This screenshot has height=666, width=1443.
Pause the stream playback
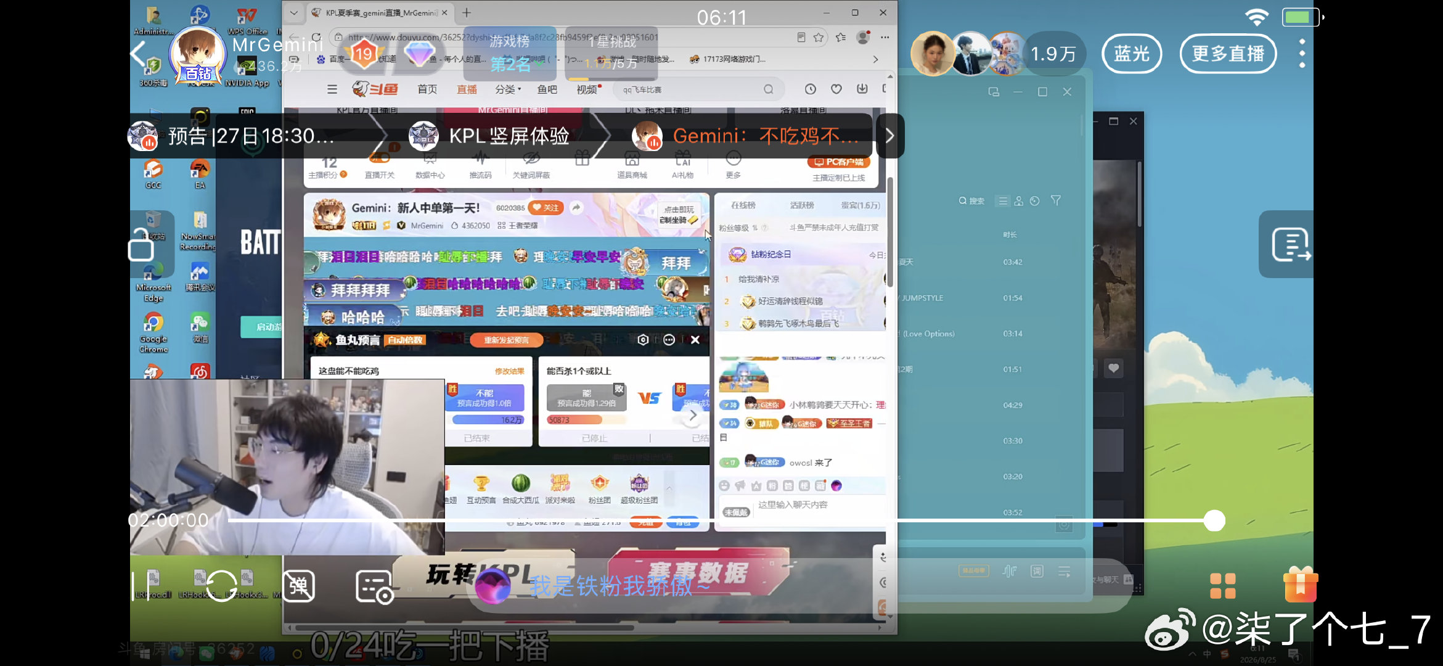click(x=140, y=585)
